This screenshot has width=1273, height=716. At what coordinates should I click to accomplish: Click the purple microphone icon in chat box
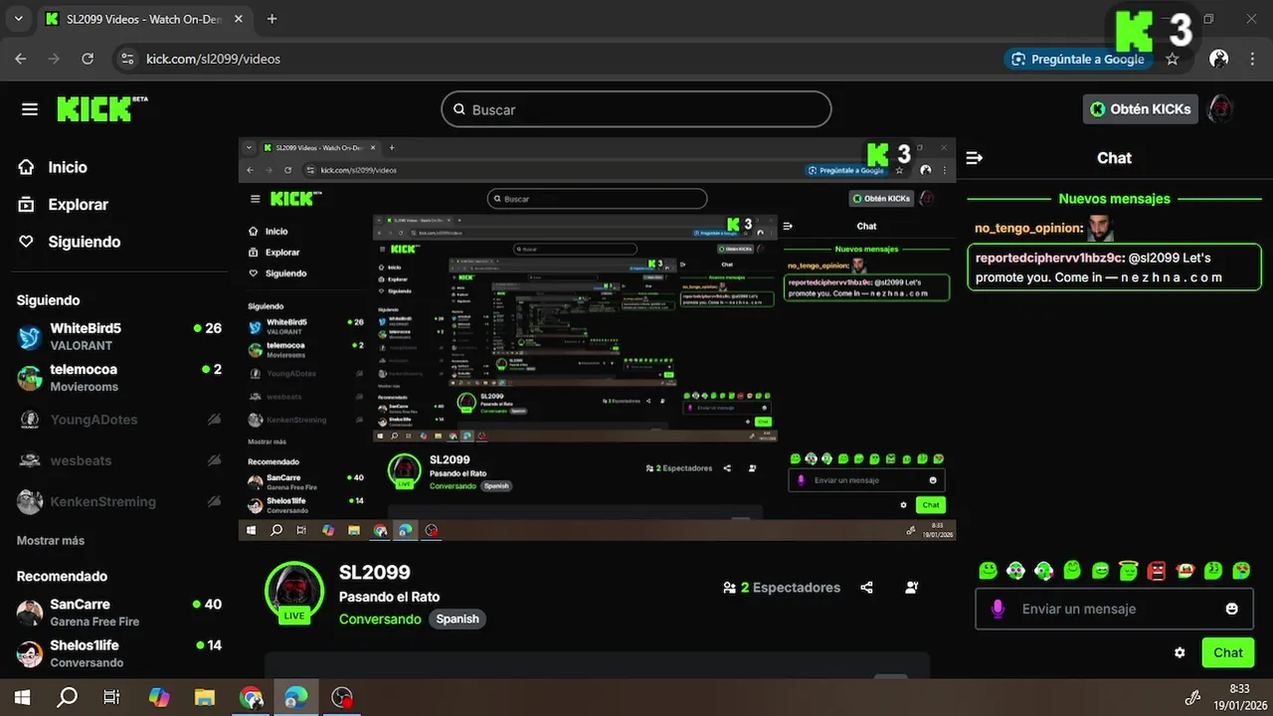[x=998, y=609]
